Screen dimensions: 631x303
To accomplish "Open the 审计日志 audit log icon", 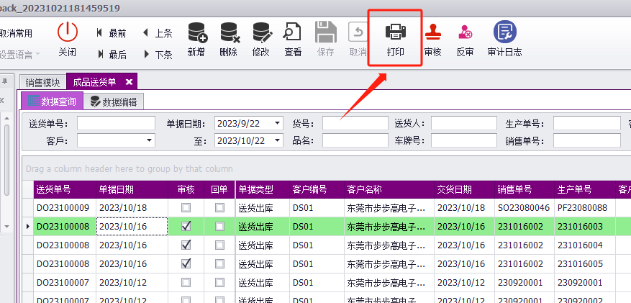I will click(x=504, y=32).
